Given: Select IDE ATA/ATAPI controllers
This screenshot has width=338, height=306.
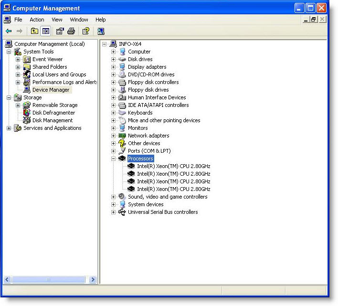Looking at the screenshot, I should [x=158, y=105].
